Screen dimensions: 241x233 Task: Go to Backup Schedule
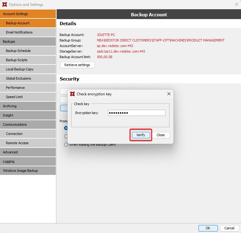28,51
